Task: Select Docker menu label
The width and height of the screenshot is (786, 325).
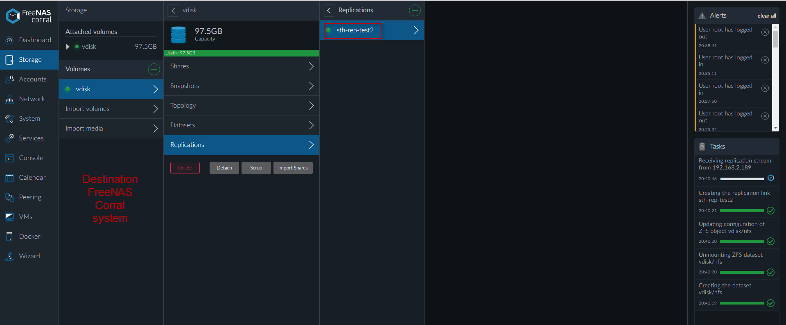Action: click(x=29, y=237)
